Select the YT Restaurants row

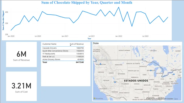pyautogui.click(x=63, y=54)
